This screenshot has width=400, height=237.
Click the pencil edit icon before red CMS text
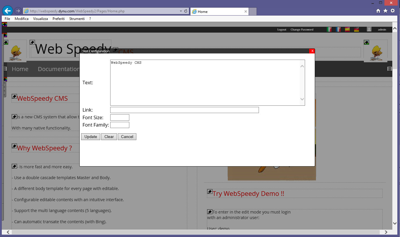point(116,50)
